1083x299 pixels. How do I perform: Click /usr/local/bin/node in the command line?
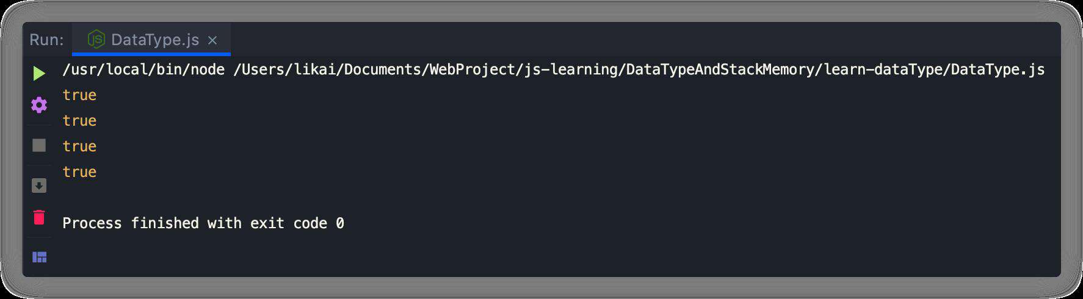tap(143, 70)
